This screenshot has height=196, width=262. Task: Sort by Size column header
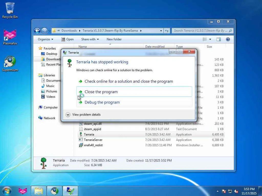coord(215,47)
